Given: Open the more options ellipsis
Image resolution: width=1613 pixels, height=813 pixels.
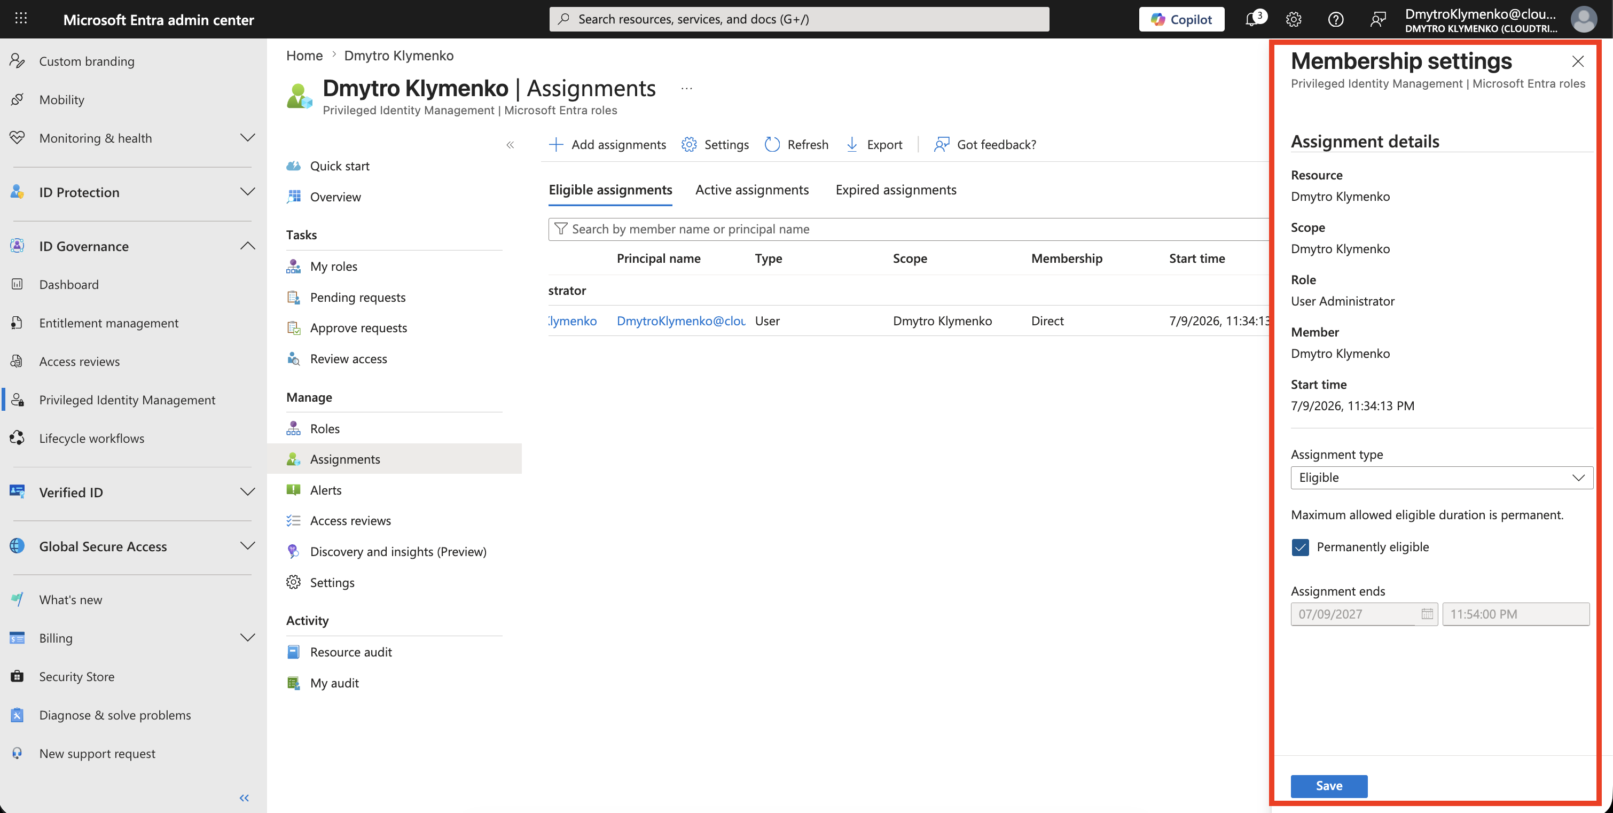Looking at the screenshot, I should pyautogui.click(x=687, y=88).
